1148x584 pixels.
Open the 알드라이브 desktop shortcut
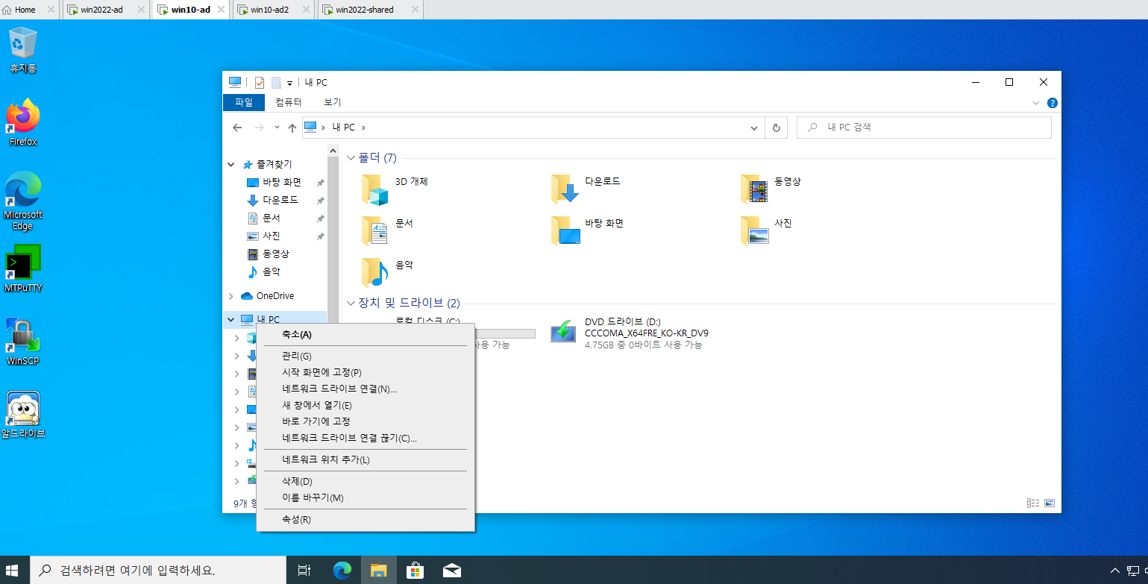point(22,415)
